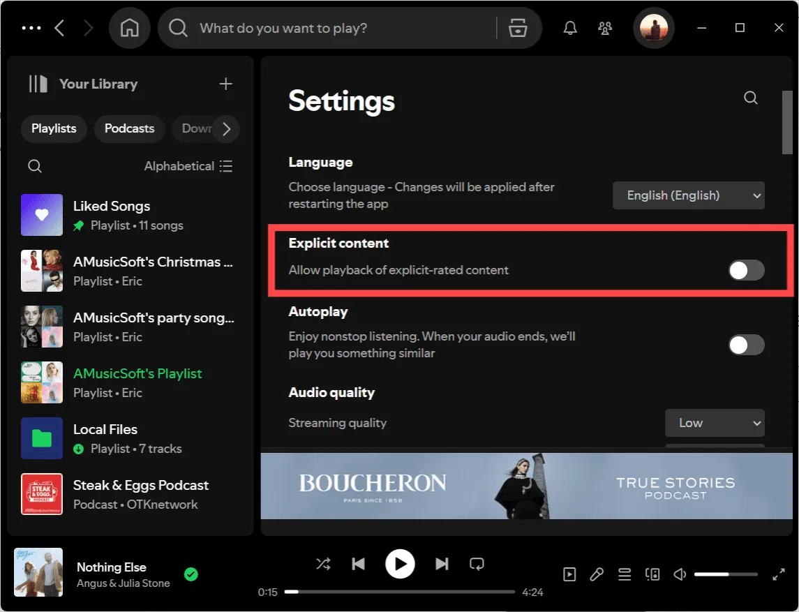Go back with the left arrow
The height and width of the screenshot is (612, 799).
click(x=59, y=28)
